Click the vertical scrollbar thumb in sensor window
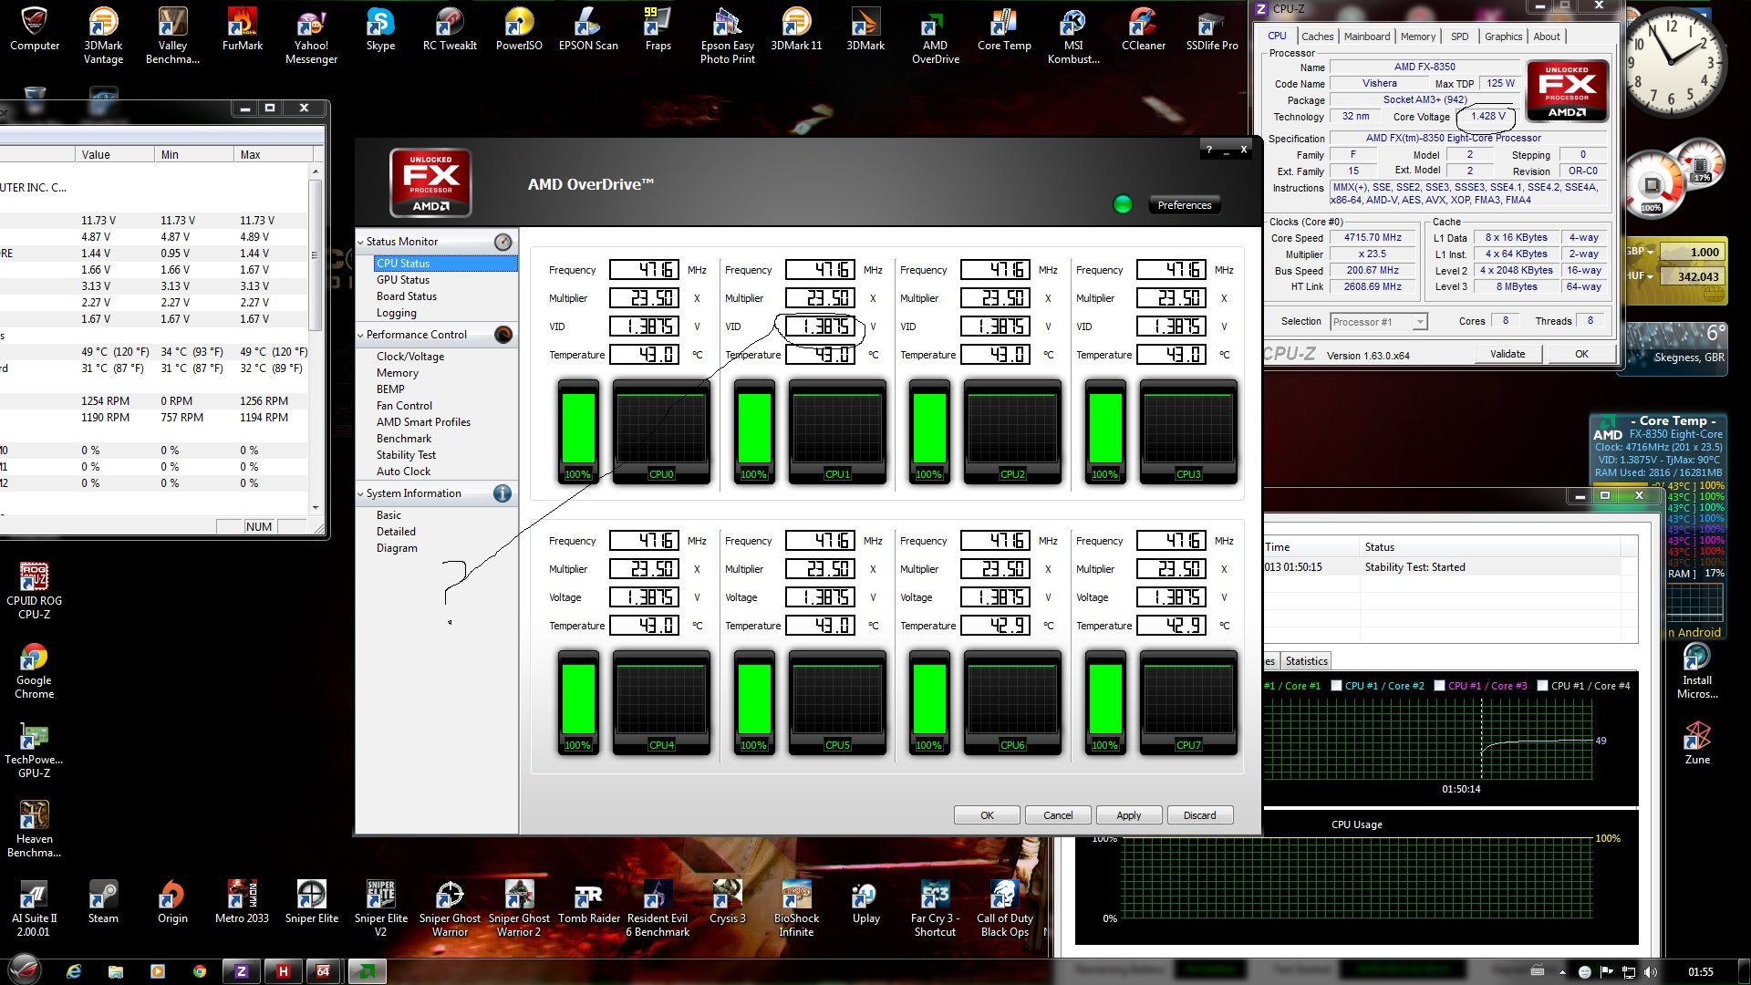 coord(316,255)
